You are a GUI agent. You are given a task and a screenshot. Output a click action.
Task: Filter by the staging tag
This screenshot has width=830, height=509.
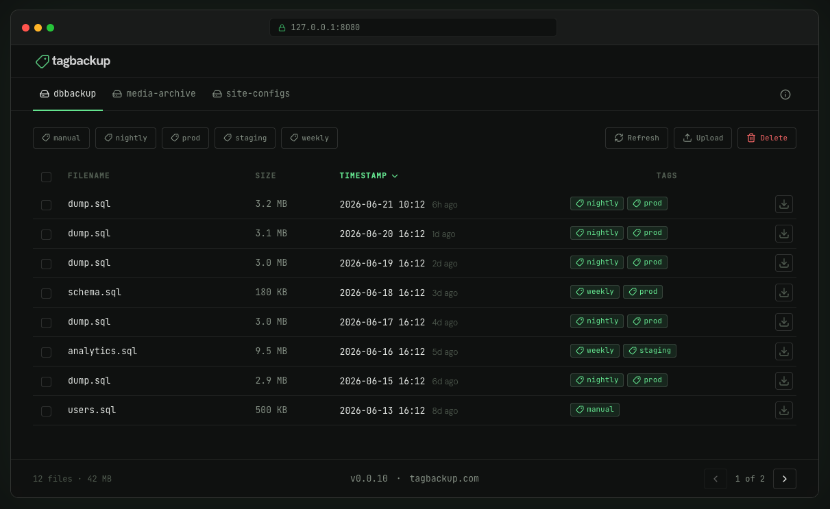click(x=245, y=138)
